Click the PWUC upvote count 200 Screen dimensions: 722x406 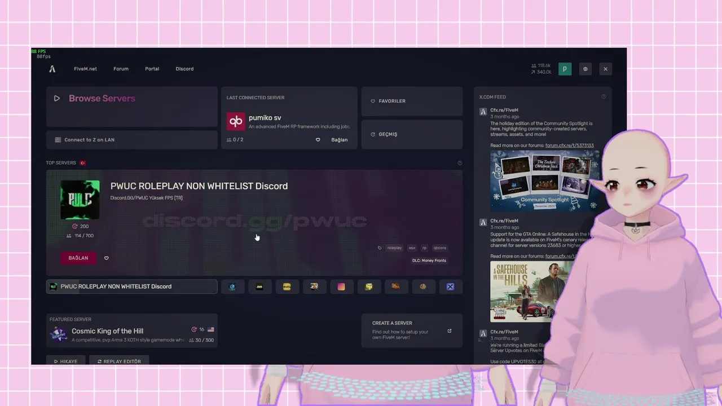[x=80, y=226]
